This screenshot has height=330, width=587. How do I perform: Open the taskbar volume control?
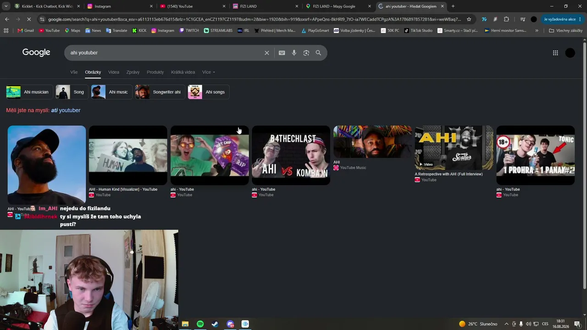(x=528, y=324)
